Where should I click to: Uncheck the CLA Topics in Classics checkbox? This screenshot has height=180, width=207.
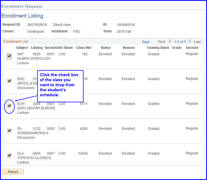click(9, 155)
